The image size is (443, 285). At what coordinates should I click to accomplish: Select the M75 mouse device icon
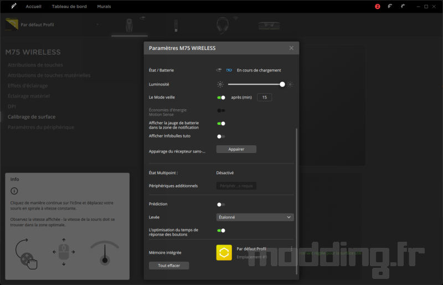(130, 26)
